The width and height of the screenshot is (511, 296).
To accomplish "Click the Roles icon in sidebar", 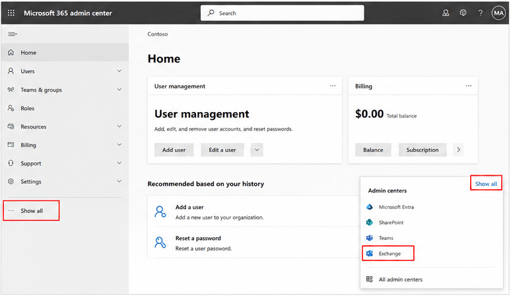I will click(x=11, y=108).
